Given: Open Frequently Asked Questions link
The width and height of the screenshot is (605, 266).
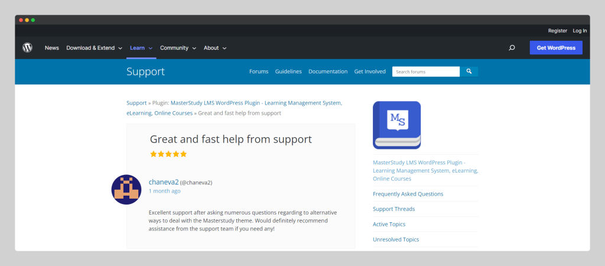Looking at the screenshot, I should [x=408, y=194].
